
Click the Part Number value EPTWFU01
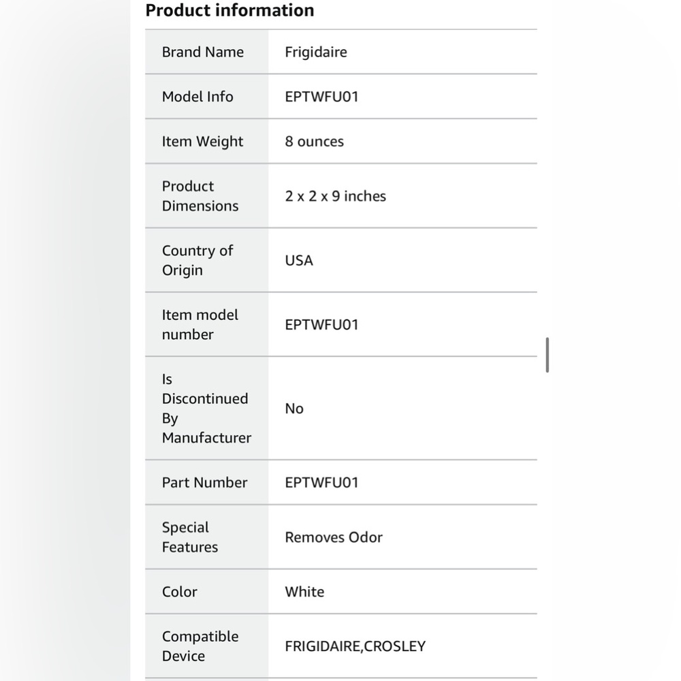point(321,483)
